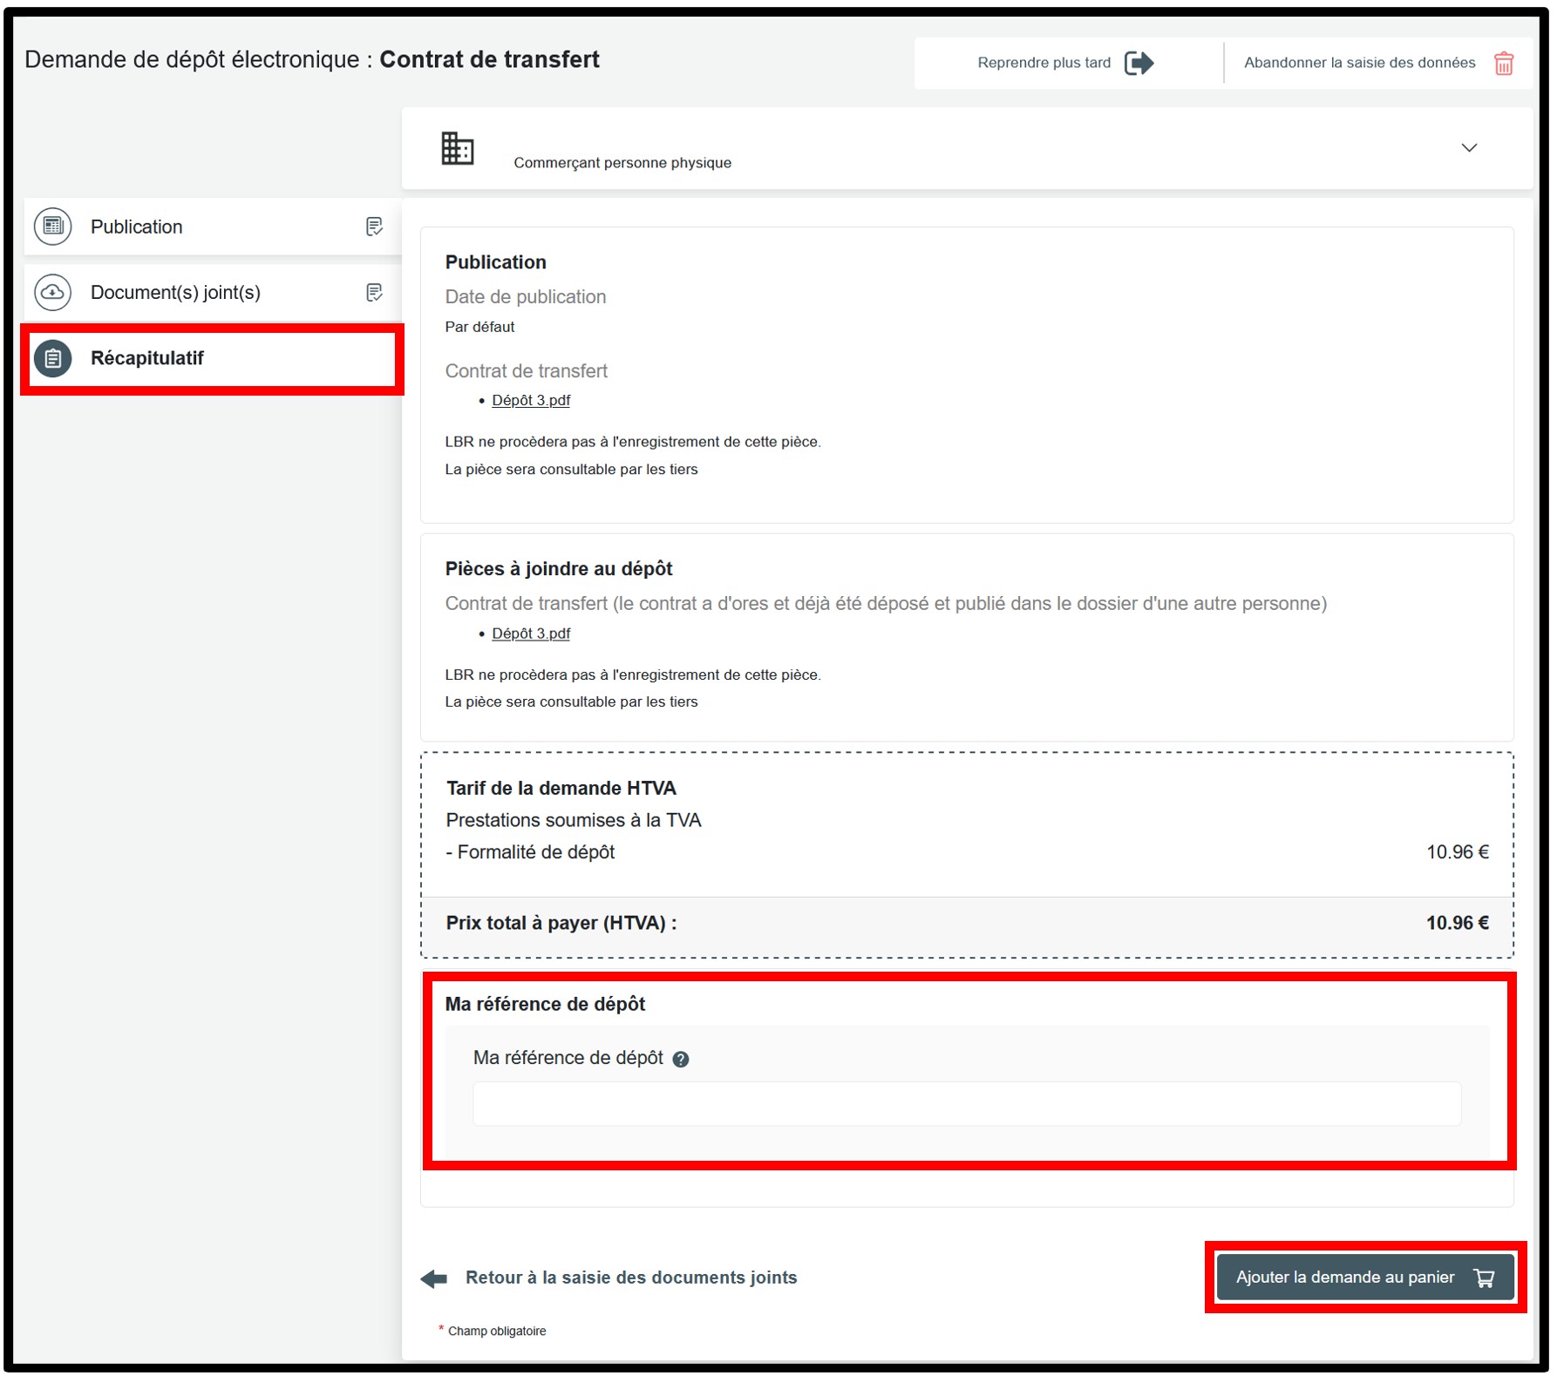Click the help question mark beside Ma référence de dépôt
The image size is (1557, 1376).
click(681, 1059)
